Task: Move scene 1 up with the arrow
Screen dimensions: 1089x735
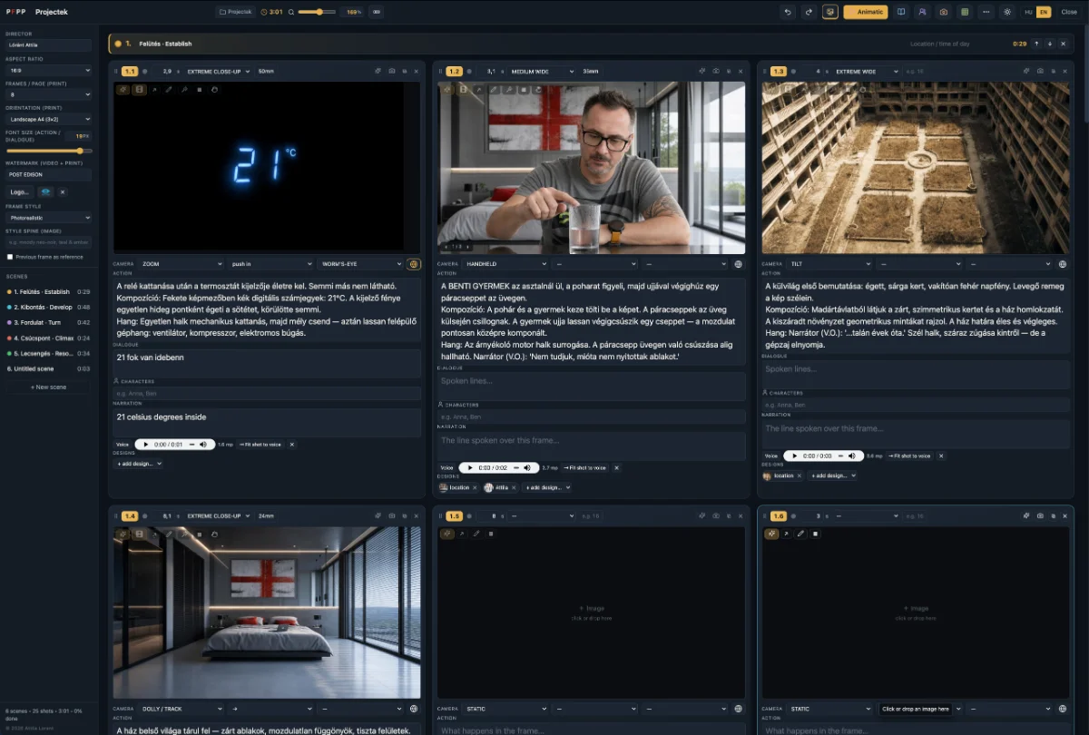Action: 1036,44
